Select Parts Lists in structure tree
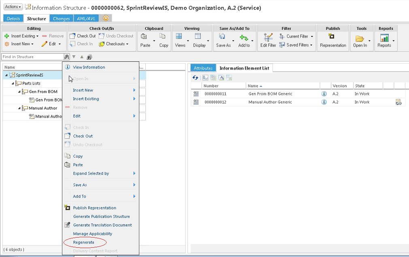409x257 pixels. (x=31, y=83)
